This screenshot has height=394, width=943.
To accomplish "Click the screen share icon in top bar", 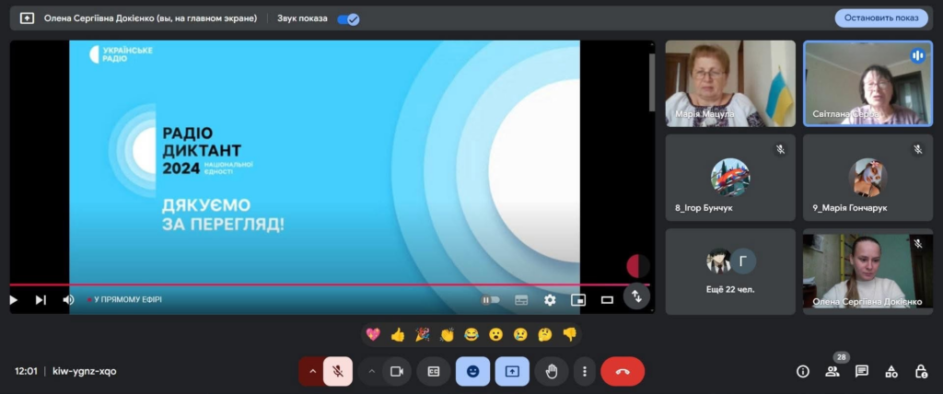I will pyautogui.click(x=27, y=18).
